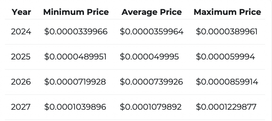Select average price $0.0000359964
Viewport: 272px width, 121px height.
[x=152, y=32]
